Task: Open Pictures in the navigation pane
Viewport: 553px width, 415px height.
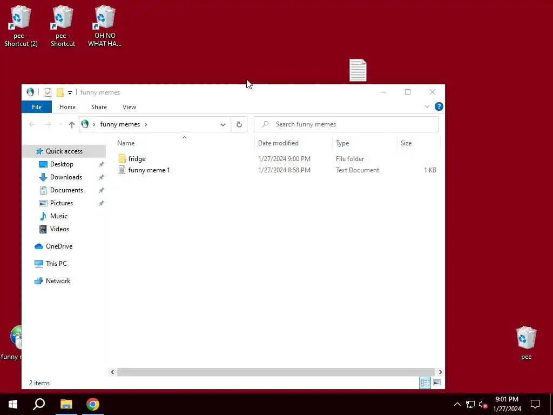Action: pos(62,203)
